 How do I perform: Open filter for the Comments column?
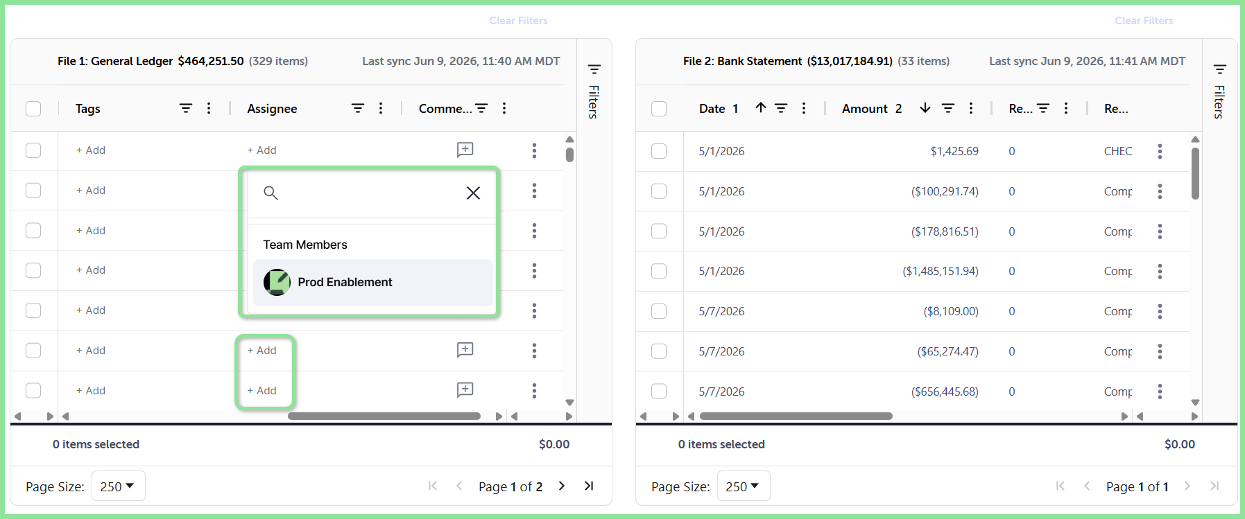[481, 108]
